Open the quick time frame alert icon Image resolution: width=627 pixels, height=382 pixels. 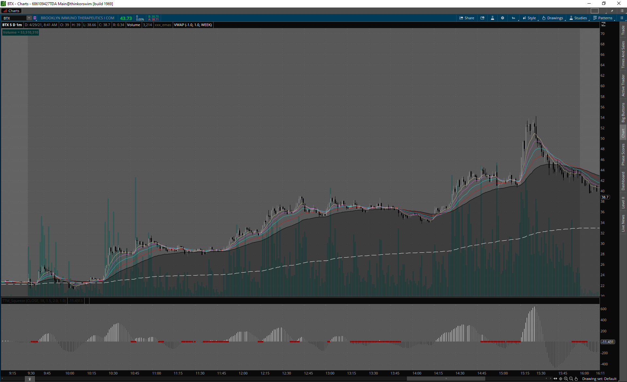[x=482, y=18]
